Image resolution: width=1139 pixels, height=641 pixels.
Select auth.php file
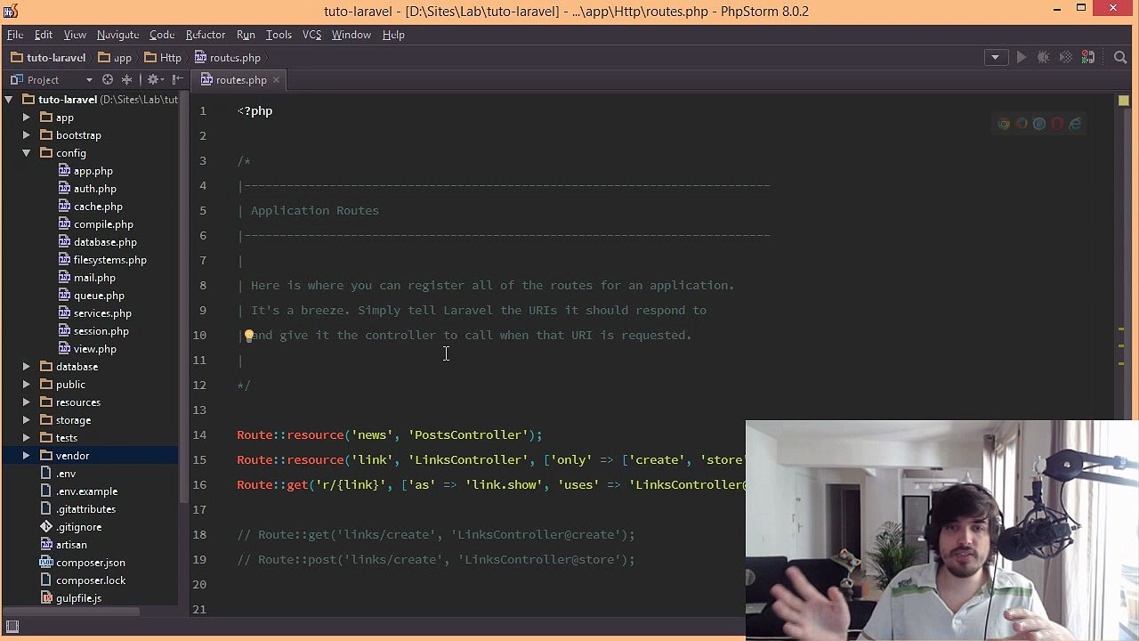coord(87,189)
